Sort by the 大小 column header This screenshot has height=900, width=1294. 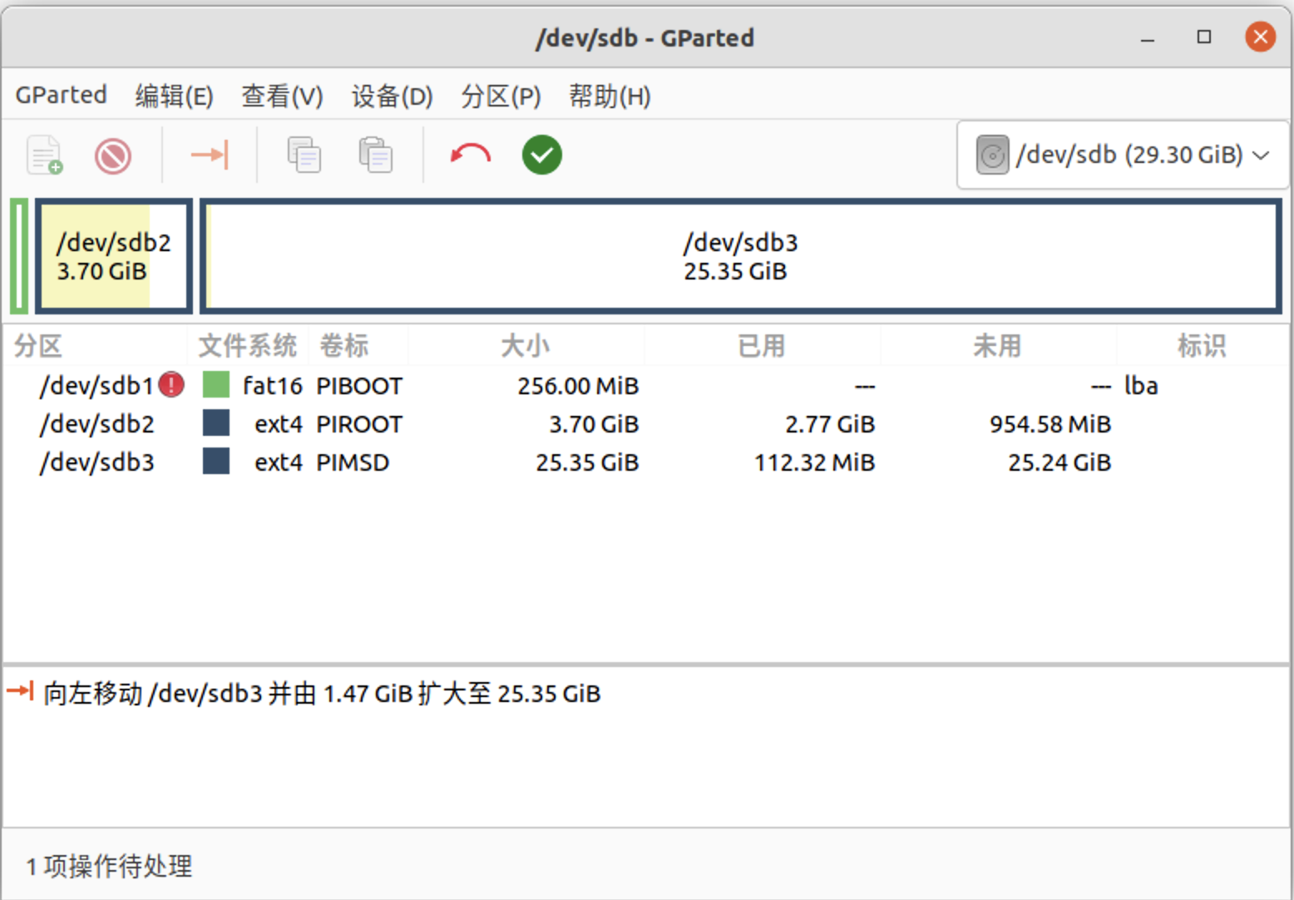(525, 346)
